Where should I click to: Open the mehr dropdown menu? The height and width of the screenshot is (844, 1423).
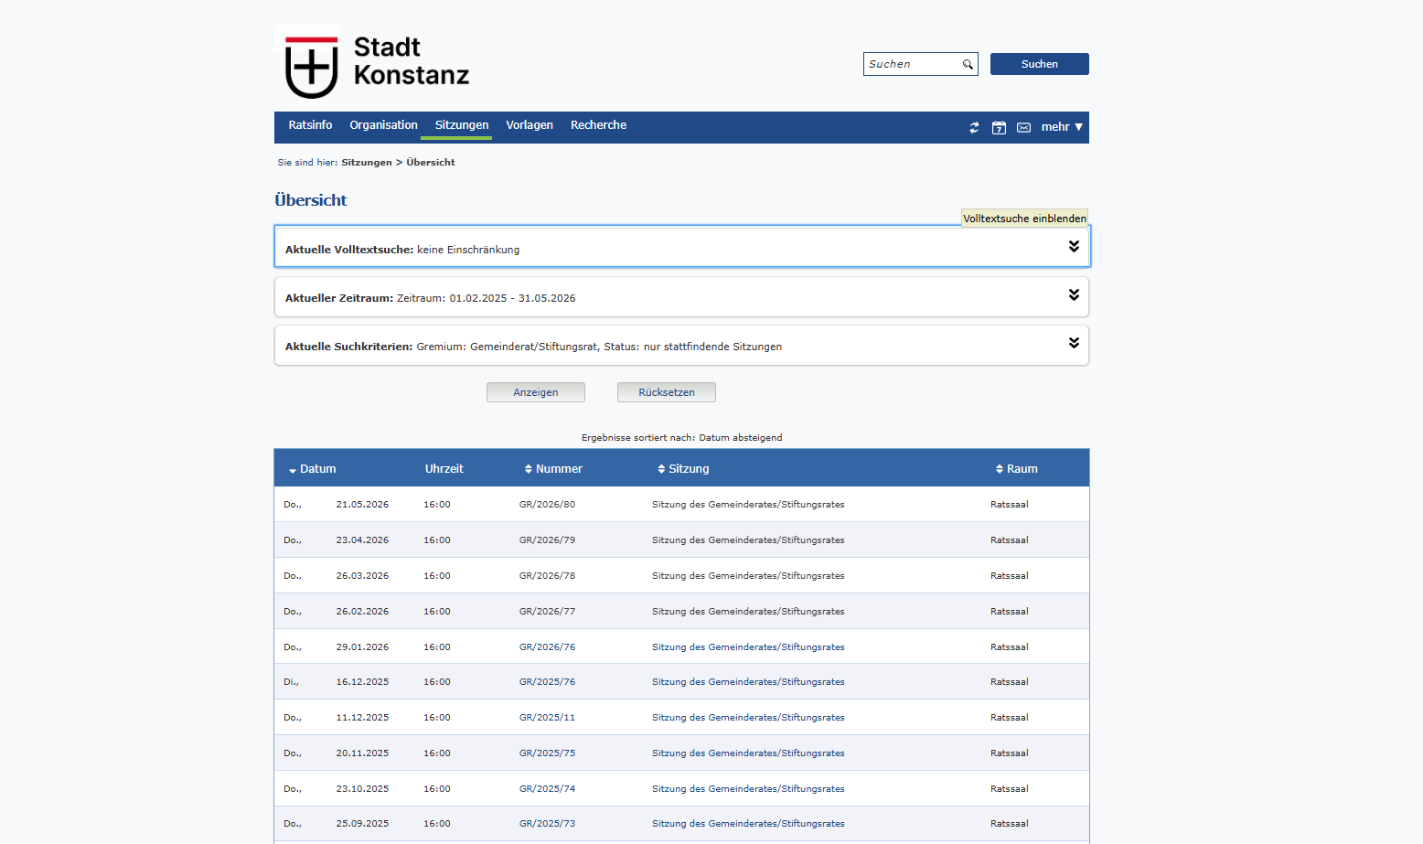pyautogui.click(x=1061, y=127)
